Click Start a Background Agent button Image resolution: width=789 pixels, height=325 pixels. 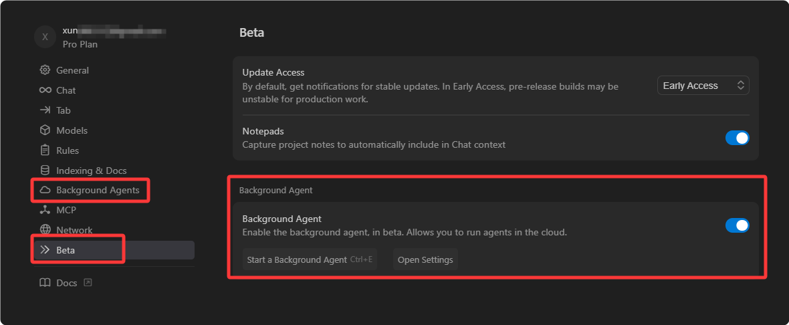pyautogui.click(x=310, y=259)
